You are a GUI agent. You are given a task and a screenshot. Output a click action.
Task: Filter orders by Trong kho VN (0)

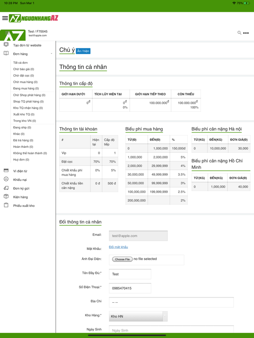(24, 121)
